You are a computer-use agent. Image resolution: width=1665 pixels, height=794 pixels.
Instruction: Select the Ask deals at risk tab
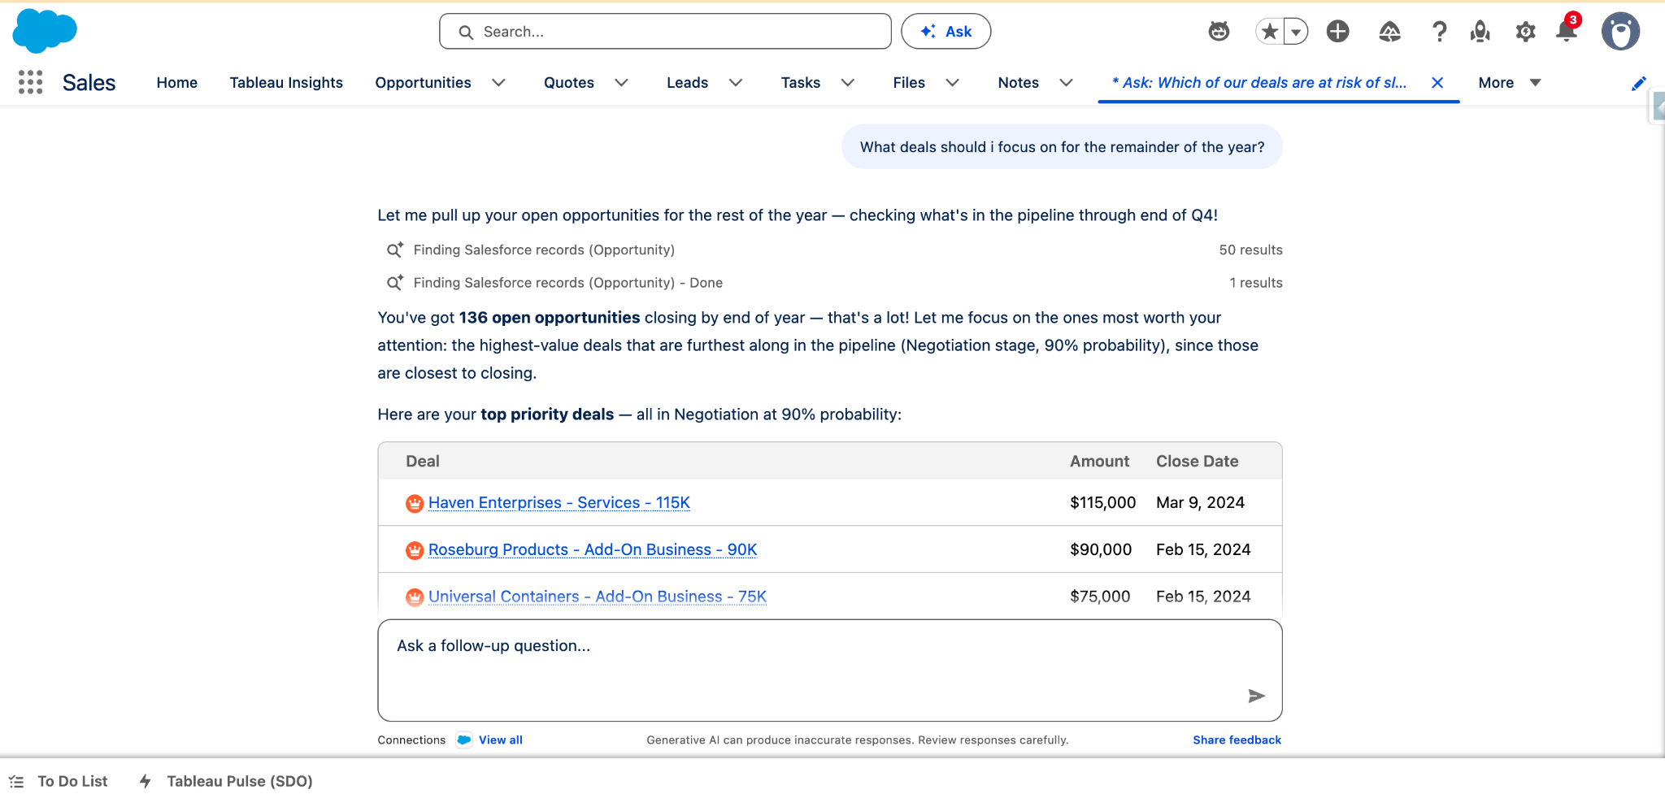(x=1259, y=83)
